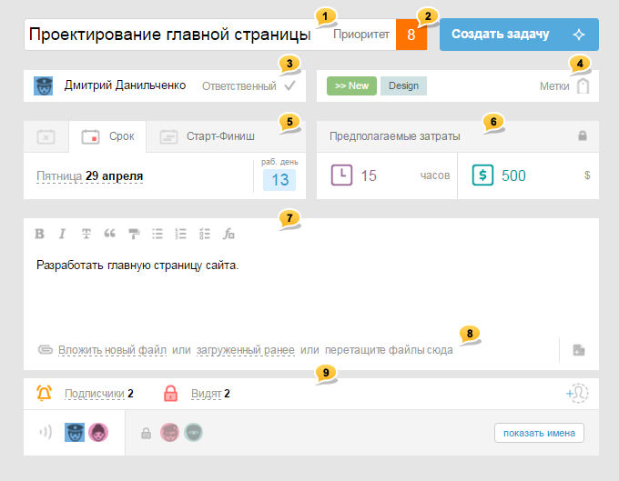Click the Создать задачу button

pos(519,35)
